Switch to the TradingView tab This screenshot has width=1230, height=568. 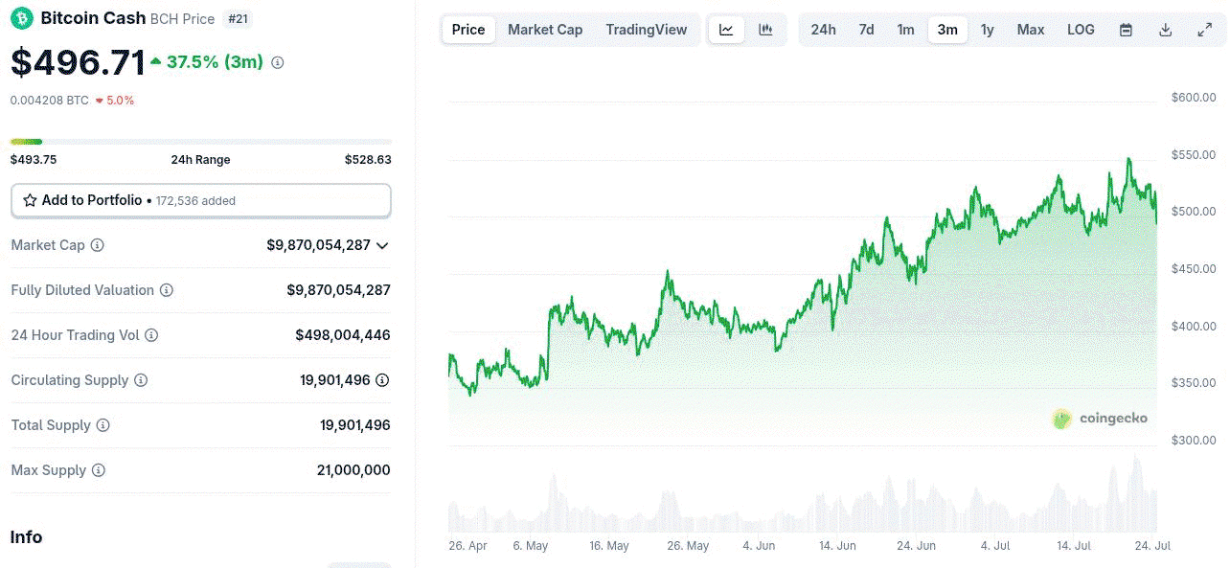tap(647, 30)
